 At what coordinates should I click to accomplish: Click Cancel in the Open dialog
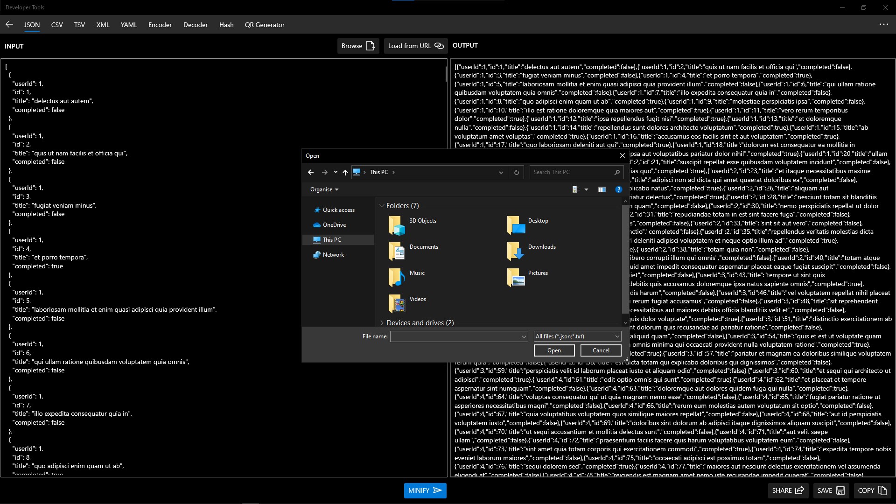(x=601, y=350)
